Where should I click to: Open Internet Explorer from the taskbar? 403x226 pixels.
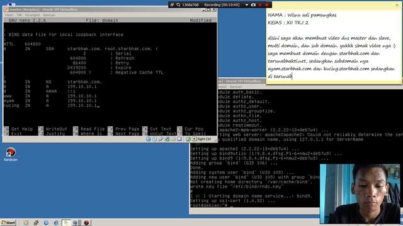point(56,223)
